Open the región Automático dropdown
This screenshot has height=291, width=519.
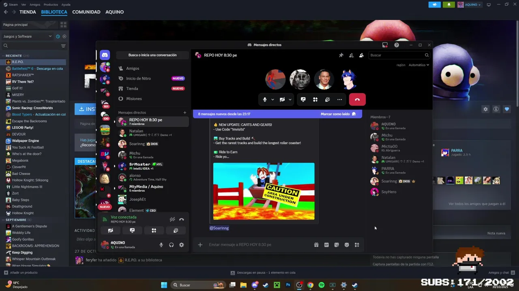[419, 65]
